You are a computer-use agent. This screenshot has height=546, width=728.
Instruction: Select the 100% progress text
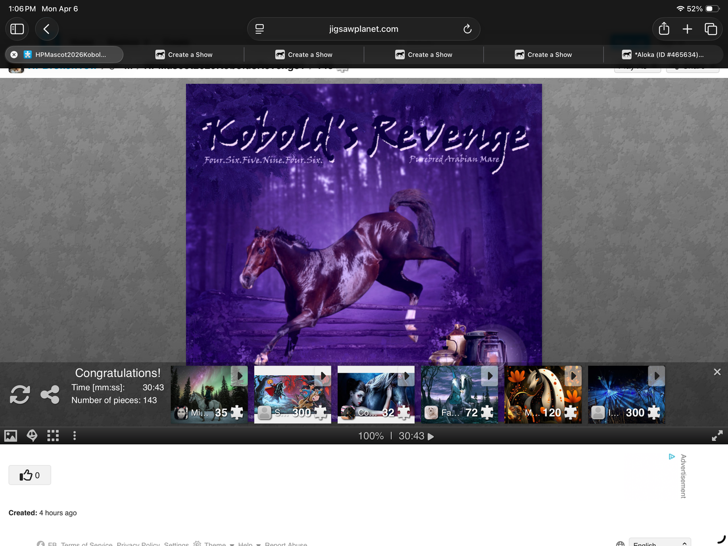371,436
